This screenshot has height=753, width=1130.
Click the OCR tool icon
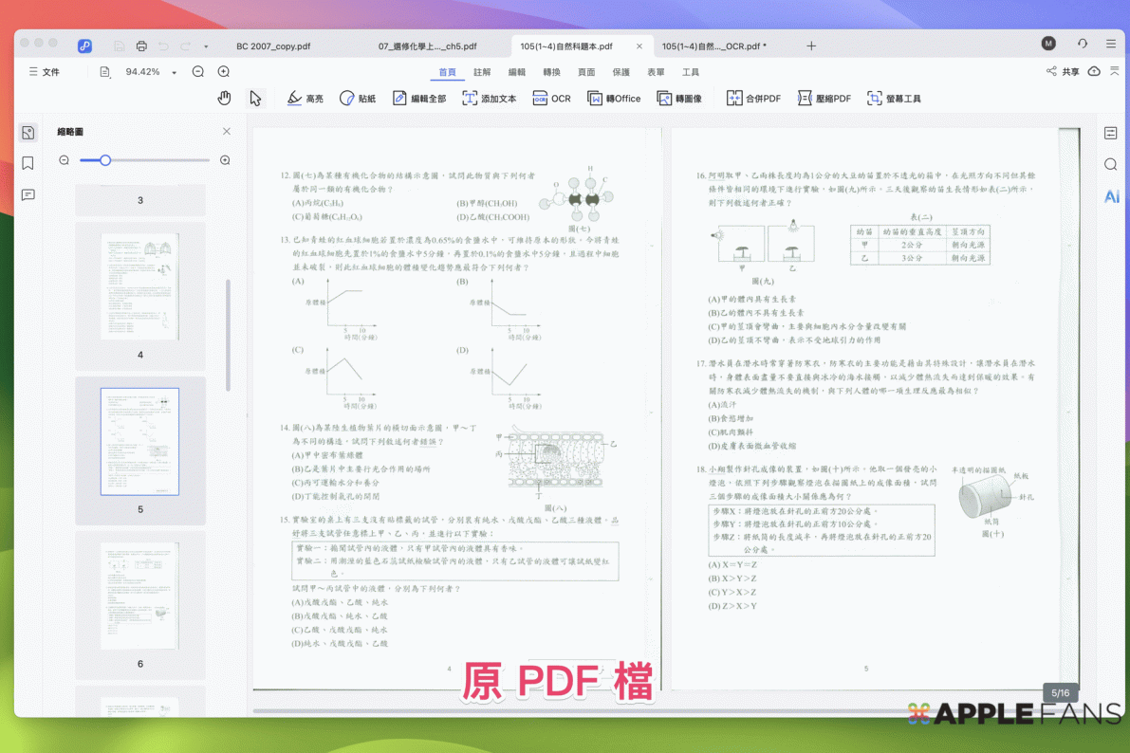click(x=551, y=98)
